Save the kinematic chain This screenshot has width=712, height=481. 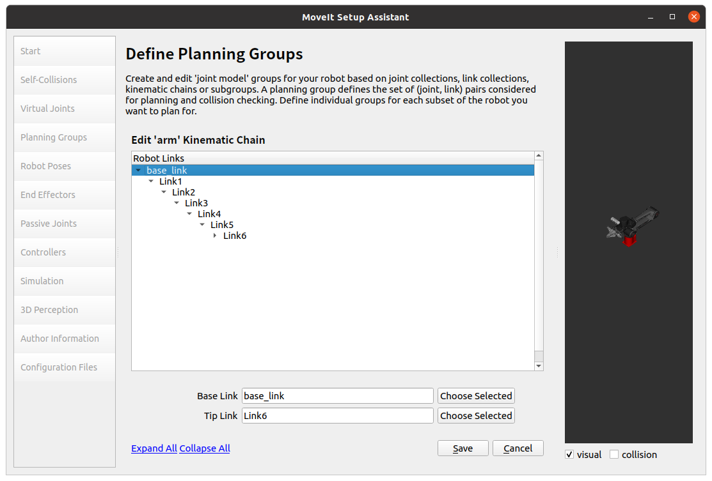(463, 448)
